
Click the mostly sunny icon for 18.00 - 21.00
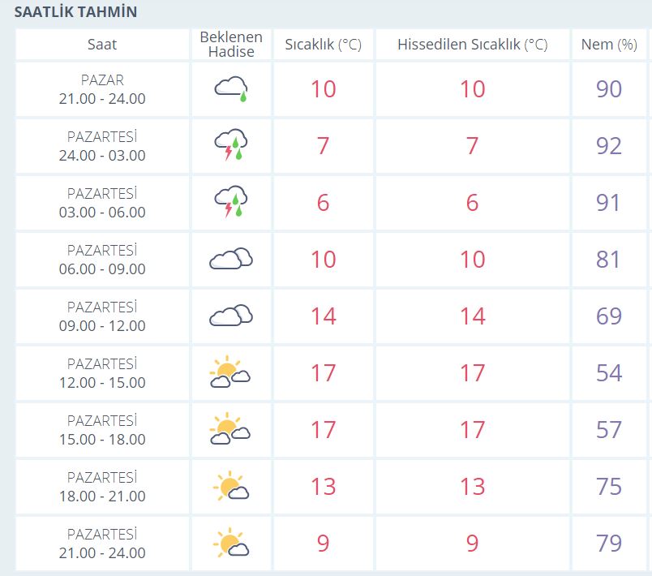[231, 485]
